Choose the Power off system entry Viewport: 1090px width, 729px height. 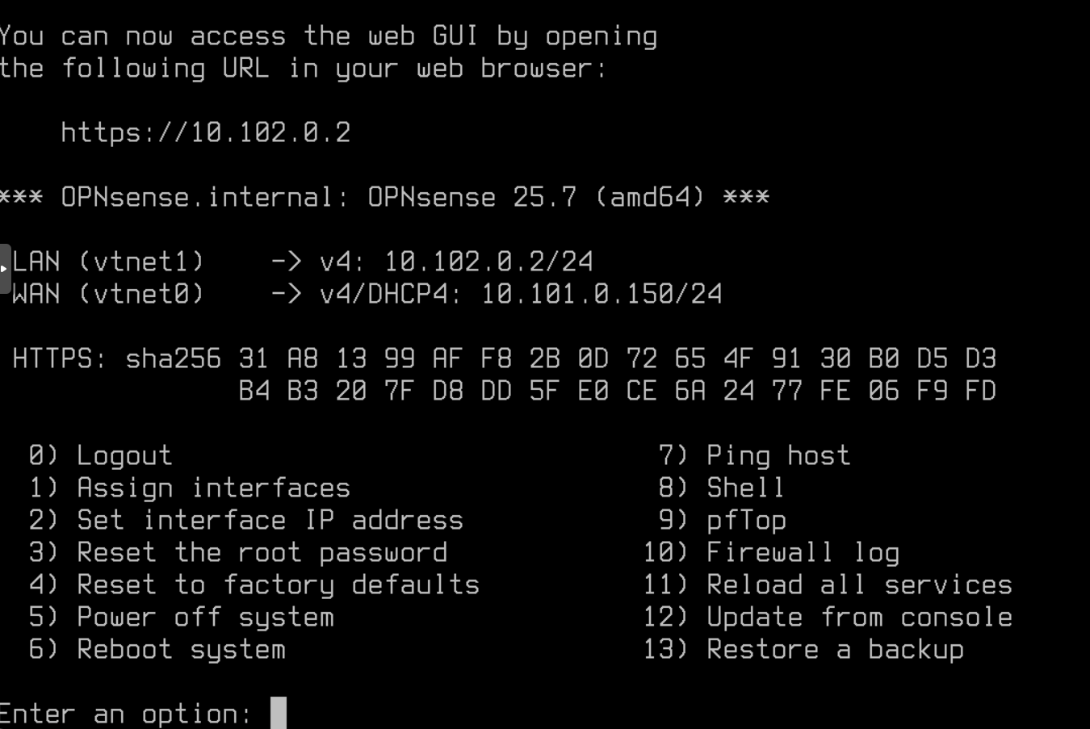tap(204, 618)
